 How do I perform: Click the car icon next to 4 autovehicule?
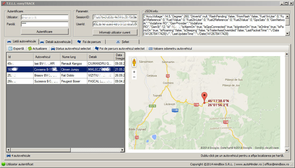tap(9, 155)
